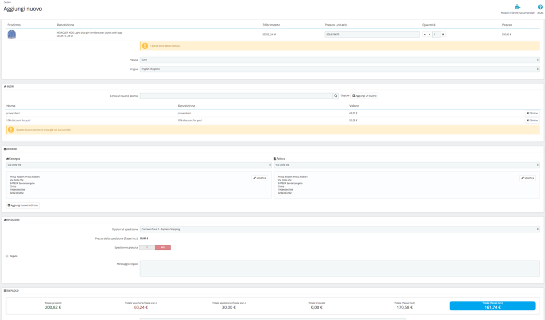
Task: Click the Moncler jacket product thumbnail
Action: (12, 34)
